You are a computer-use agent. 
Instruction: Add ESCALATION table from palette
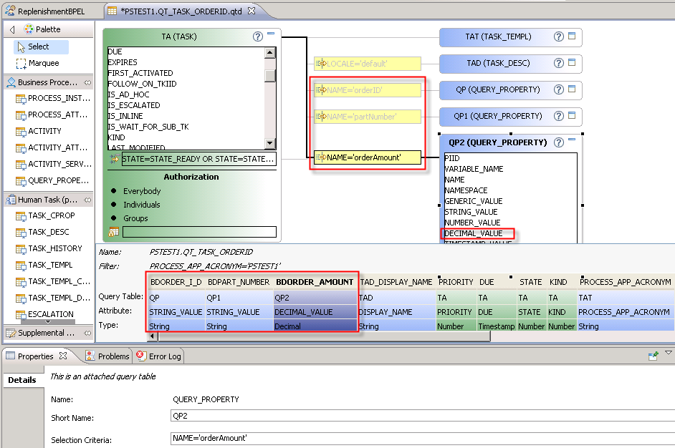click(44, 314)
